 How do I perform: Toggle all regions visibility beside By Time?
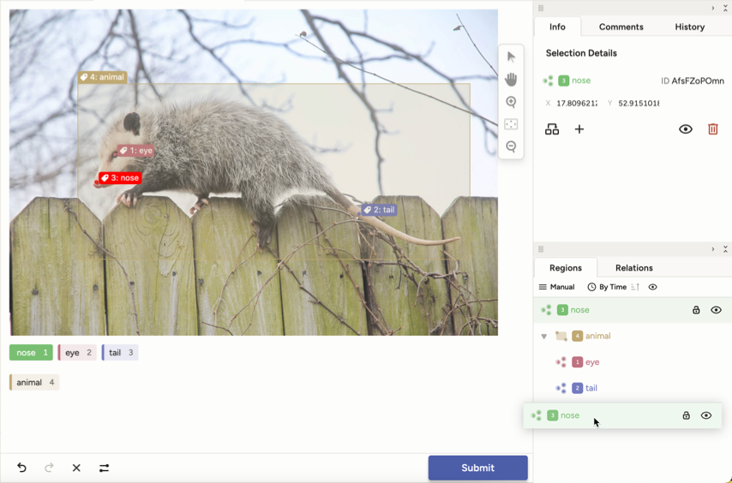(652, 287)
